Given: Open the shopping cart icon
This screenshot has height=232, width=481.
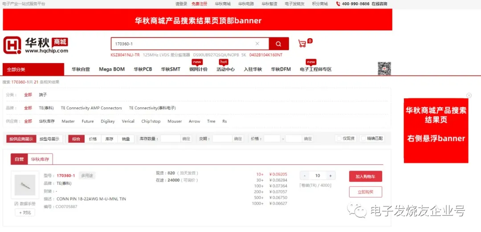Looking at the screenshot, I should tap(302, 44).
